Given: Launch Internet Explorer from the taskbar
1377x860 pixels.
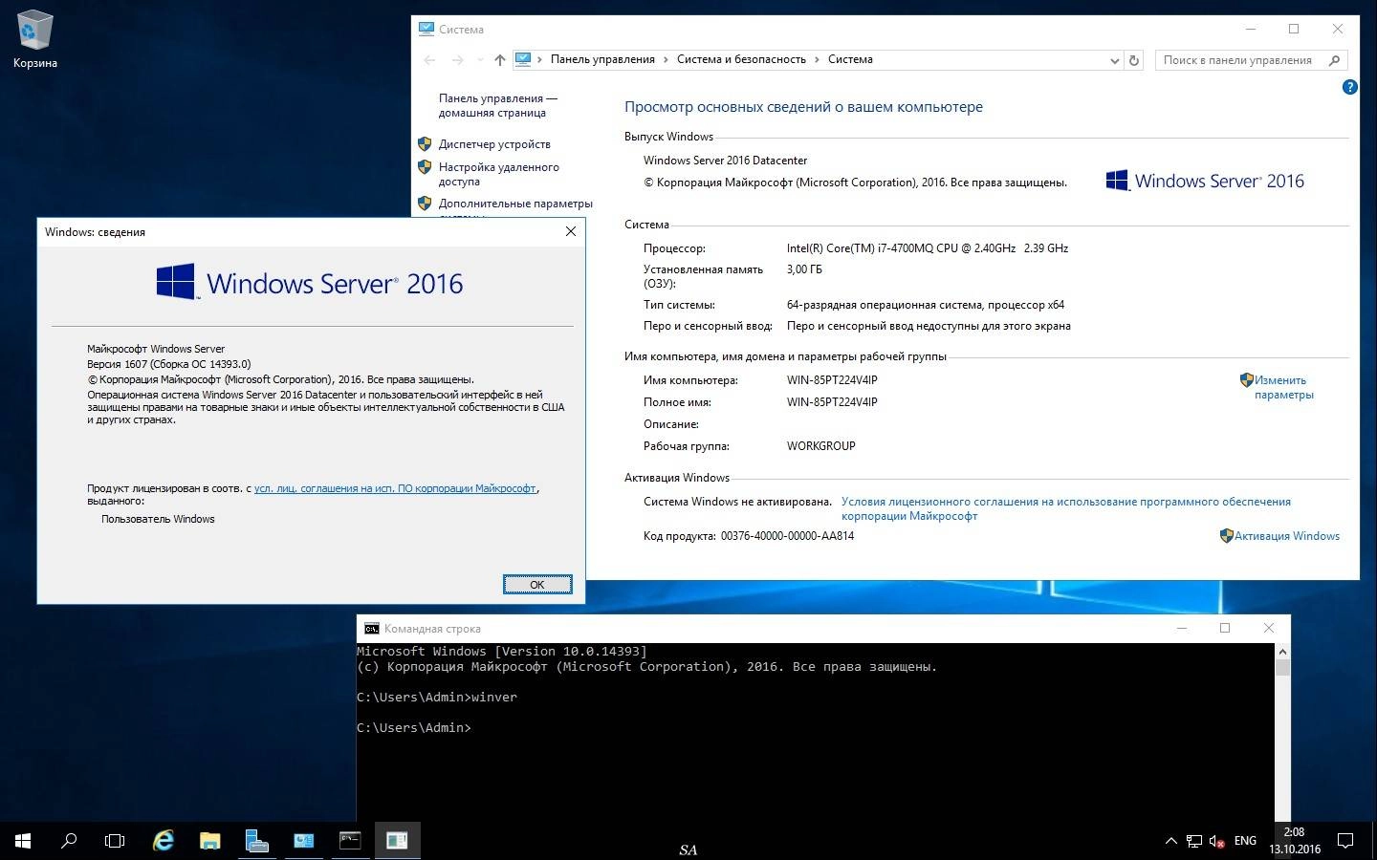Looking at the screenshot, I should click(164, 841).
